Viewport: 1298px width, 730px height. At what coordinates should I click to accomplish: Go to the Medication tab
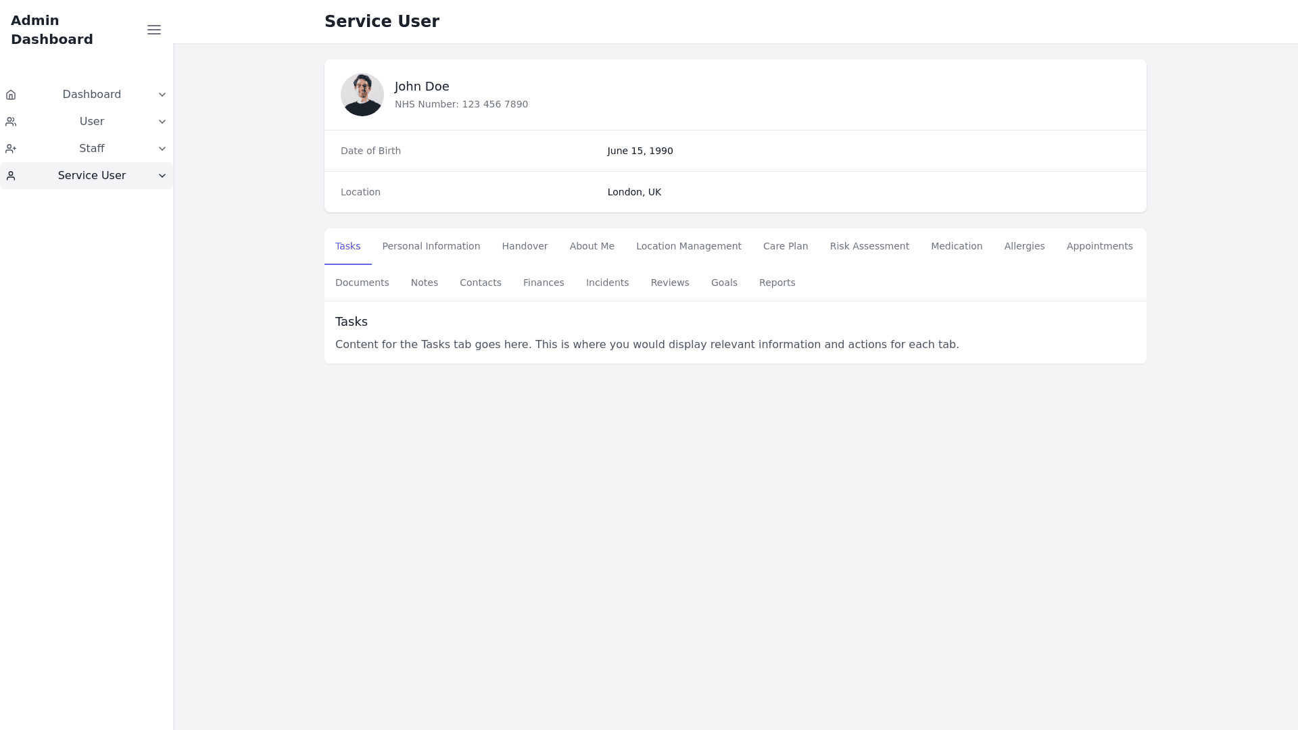coord(957,246)
